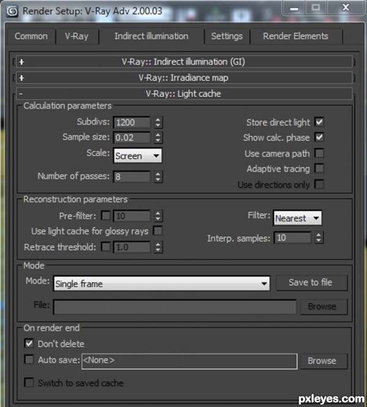Image resolution: width=367 pixels, height=407 pixels.
Task: Uncheck Don't delete on render end
Action: (x=29, y=343)
